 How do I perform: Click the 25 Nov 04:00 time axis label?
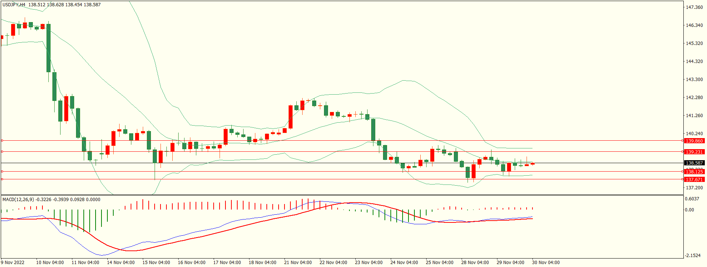tap(439, 263)
